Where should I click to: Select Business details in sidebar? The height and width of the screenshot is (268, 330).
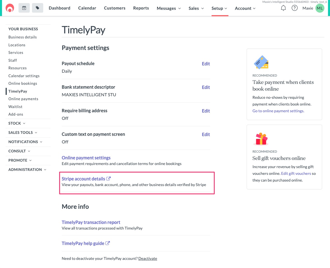coord(22,37)
